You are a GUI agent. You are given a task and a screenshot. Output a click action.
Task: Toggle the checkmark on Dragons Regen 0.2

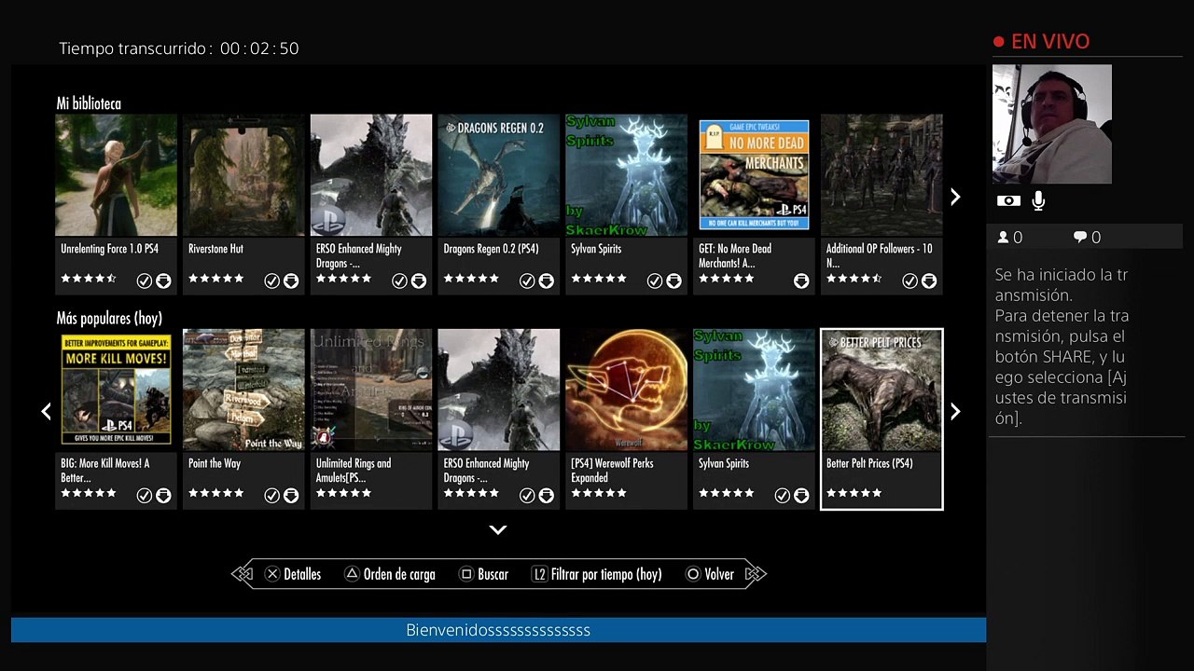[x=527, y=281]
